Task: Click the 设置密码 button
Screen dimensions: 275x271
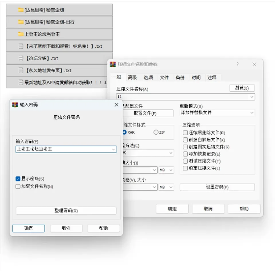Action: click(217, 187)
